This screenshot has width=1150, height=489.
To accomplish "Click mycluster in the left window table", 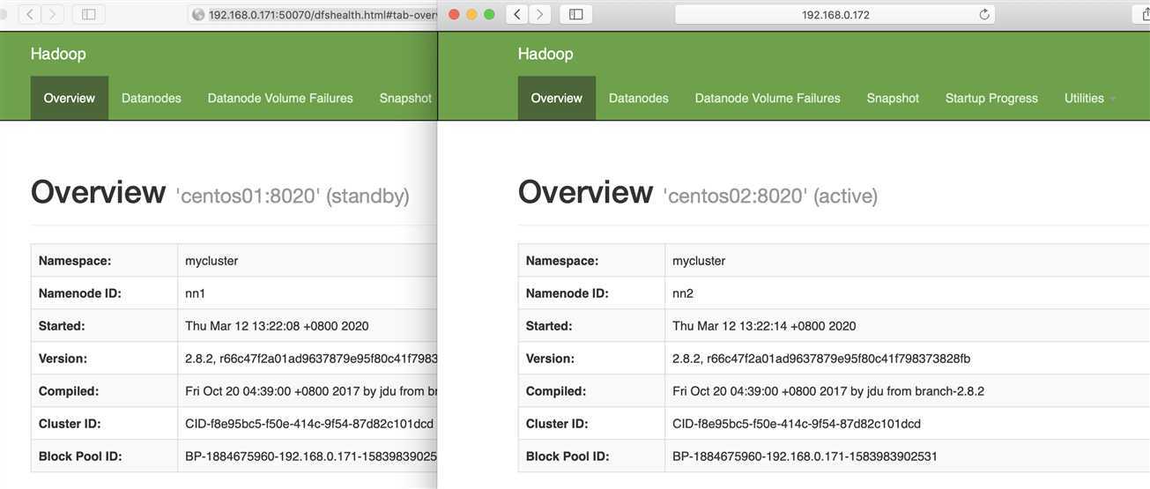I will tap(211, 261).
